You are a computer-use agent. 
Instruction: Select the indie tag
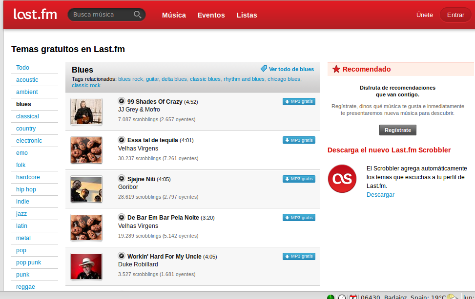point(22,201)
